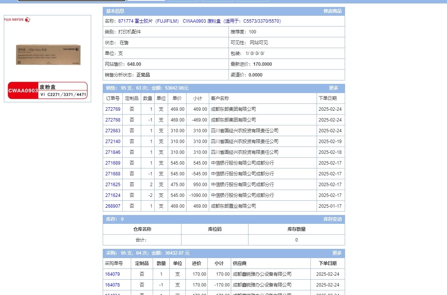Click the unit price 475.00
Screen dimensions: 447x295
178,185
